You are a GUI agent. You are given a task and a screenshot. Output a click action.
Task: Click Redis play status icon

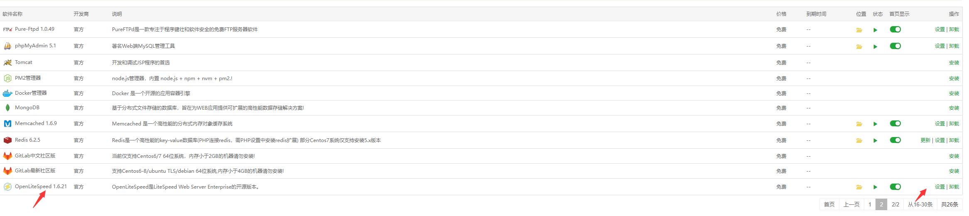[x=875, y=140]
